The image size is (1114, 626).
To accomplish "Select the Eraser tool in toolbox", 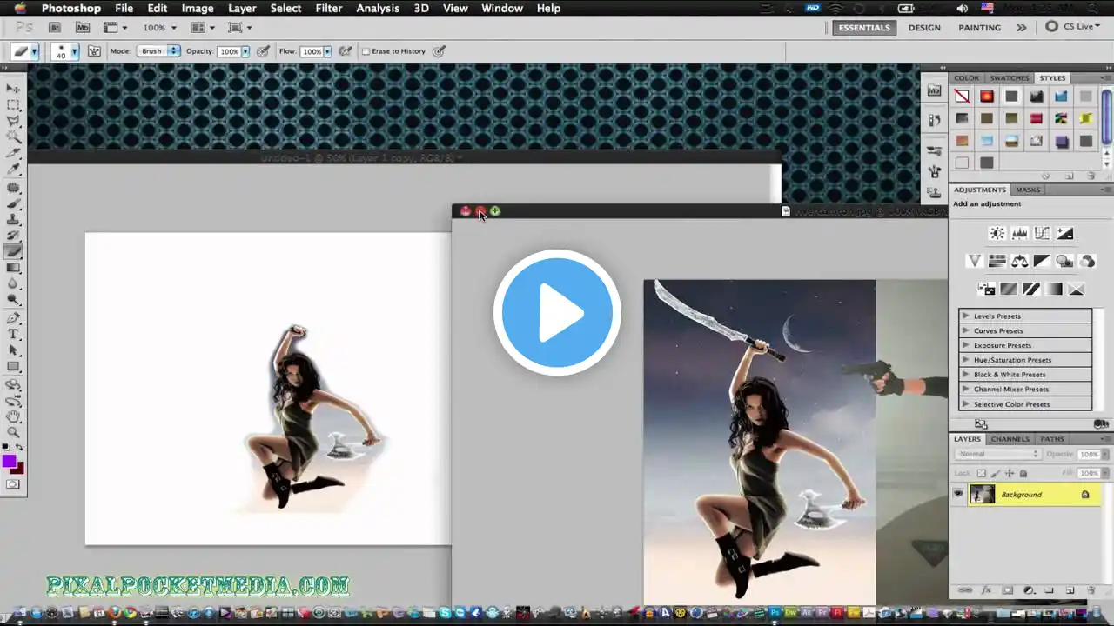I will (x=14, y=252).
